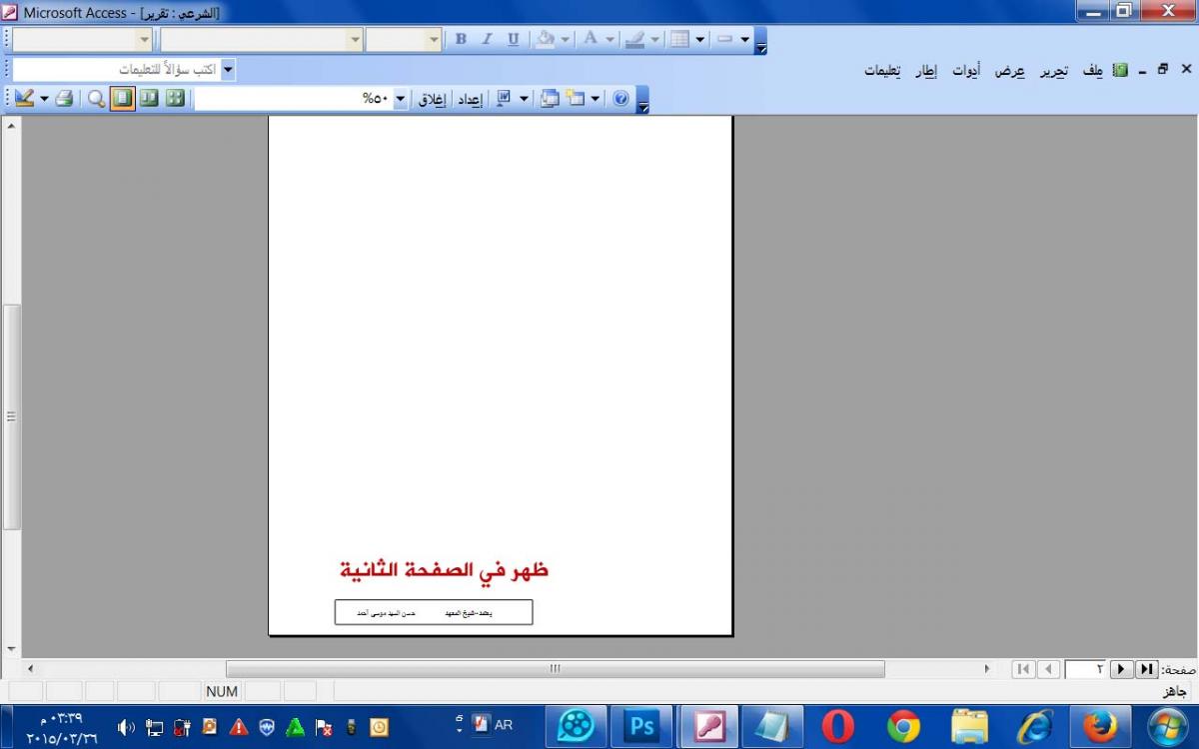Viewport: 1199px width, 749px height.
Task: Click the Help question mark icon
Action: coord(620,99)
